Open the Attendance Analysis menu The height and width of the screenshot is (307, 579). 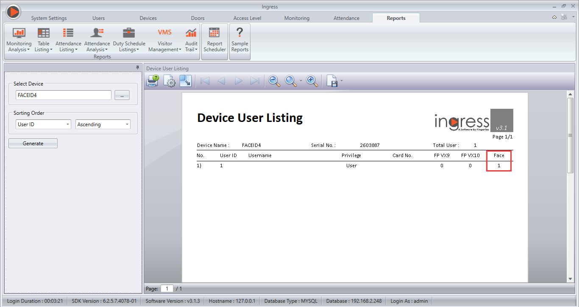(97, 40)
